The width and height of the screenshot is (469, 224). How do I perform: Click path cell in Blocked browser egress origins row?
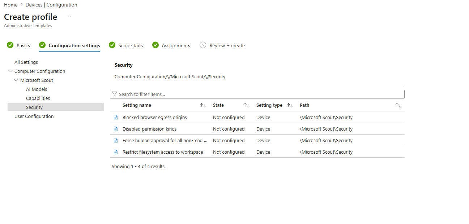(326, 118)
